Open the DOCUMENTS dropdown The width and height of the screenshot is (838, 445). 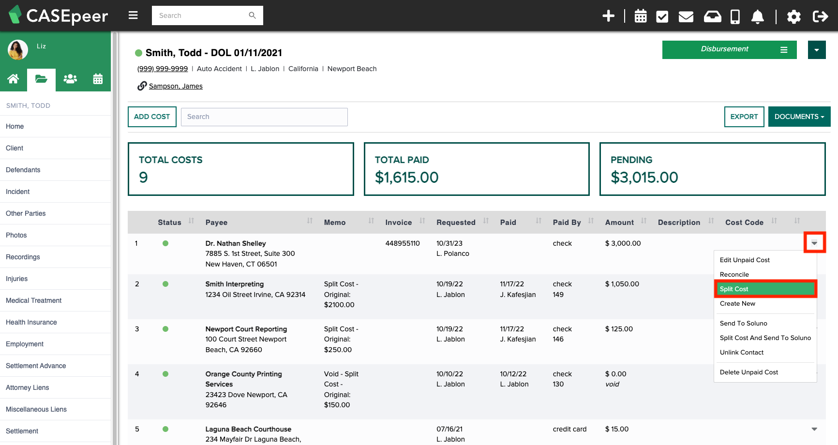click(x=799, y=117)
